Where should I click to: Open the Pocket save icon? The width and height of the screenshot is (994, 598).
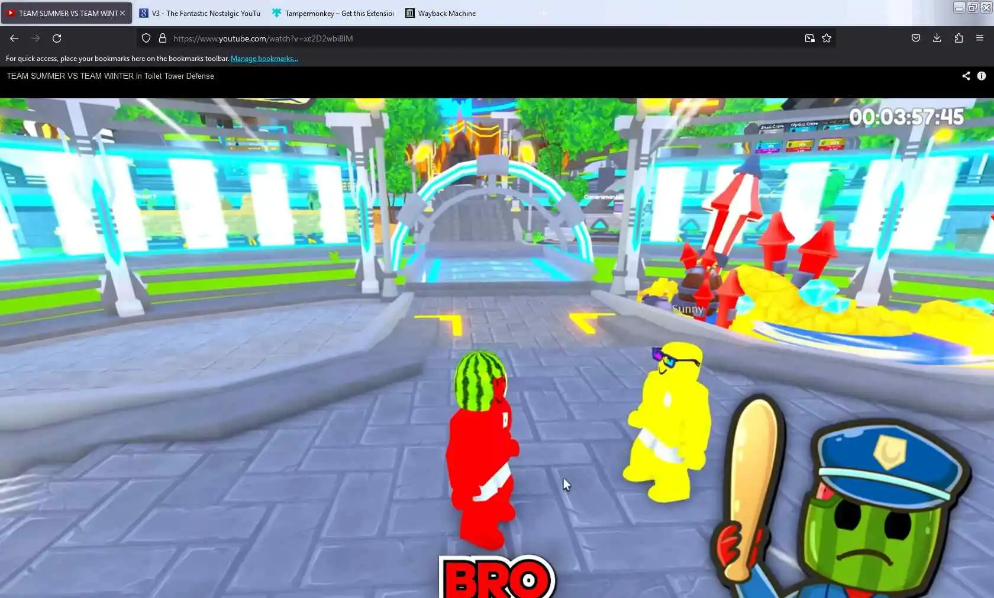[x=916, y=38]
